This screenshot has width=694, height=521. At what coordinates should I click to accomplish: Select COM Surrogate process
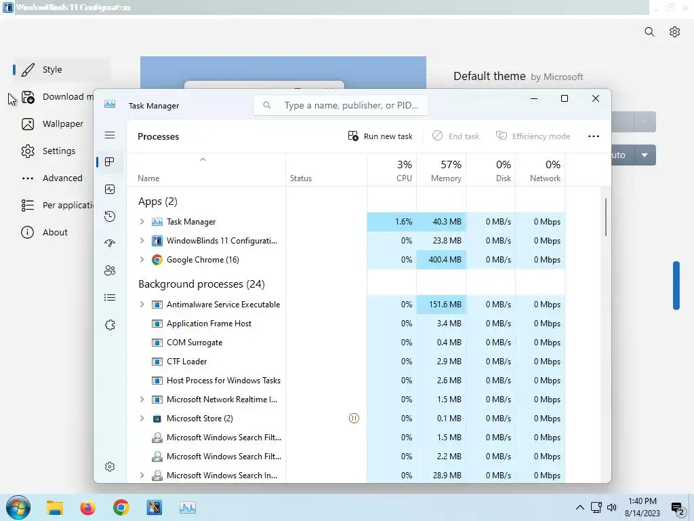coord(195,343)
